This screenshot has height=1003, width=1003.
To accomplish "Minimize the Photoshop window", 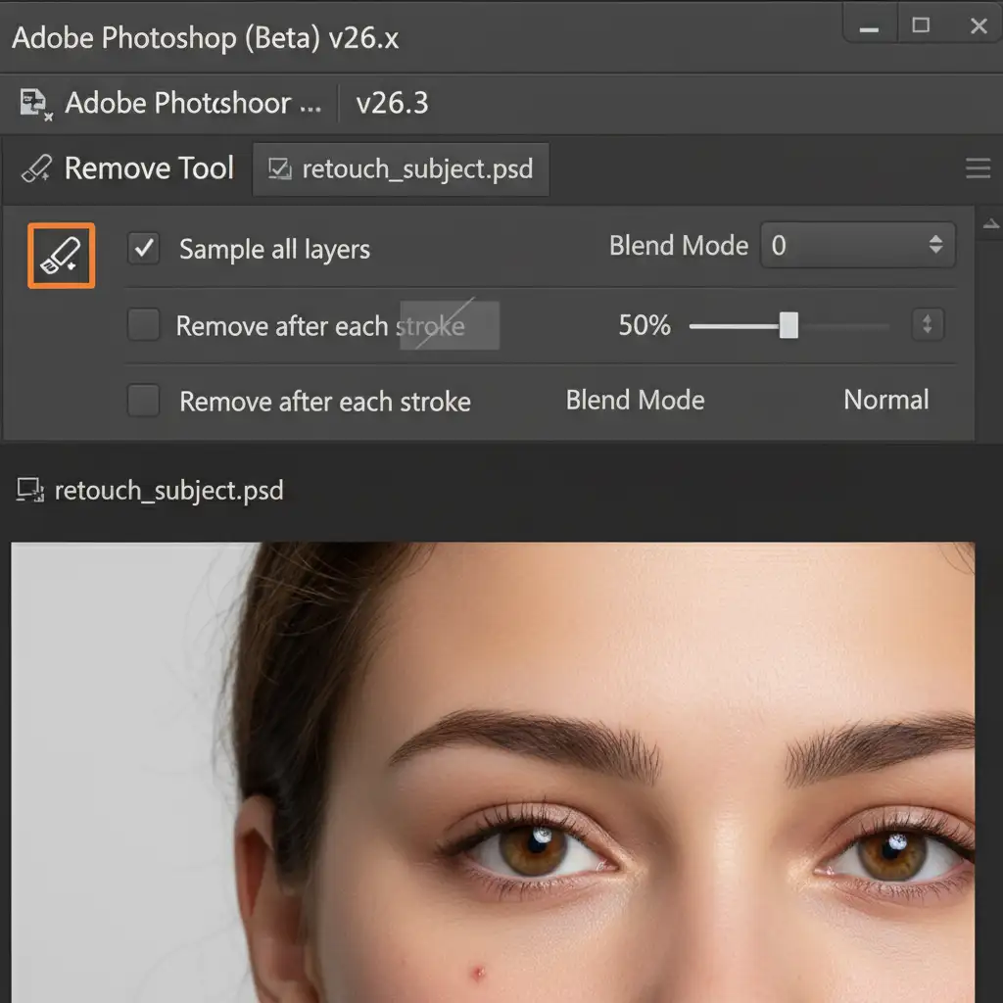I will tap(867, 26).
